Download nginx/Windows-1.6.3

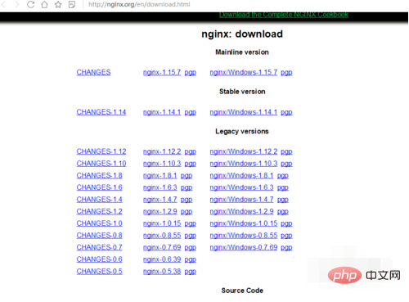[x=241, y=187]
